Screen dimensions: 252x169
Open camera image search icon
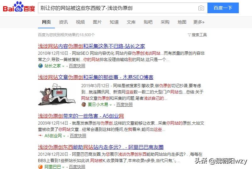[201, 8]
